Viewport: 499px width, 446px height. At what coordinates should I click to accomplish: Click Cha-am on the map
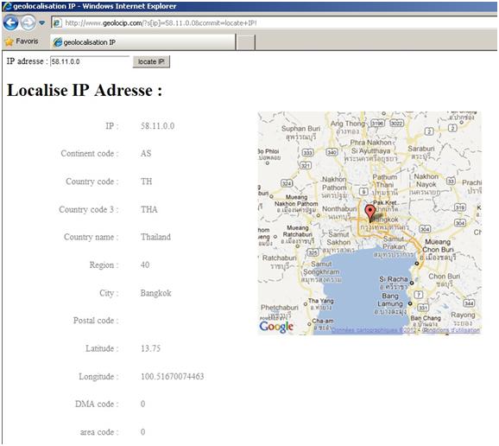(322, 321)
